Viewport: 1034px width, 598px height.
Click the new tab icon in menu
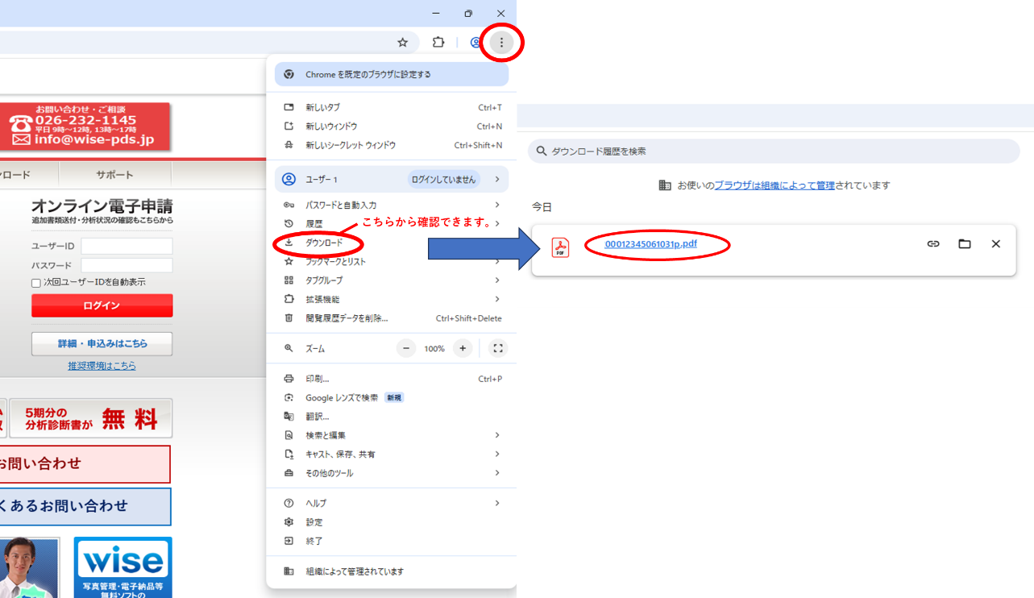click(x=289, y=107)
